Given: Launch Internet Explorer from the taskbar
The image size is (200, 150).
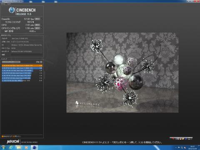Looking at the screenshot, I should click(11, 147).
